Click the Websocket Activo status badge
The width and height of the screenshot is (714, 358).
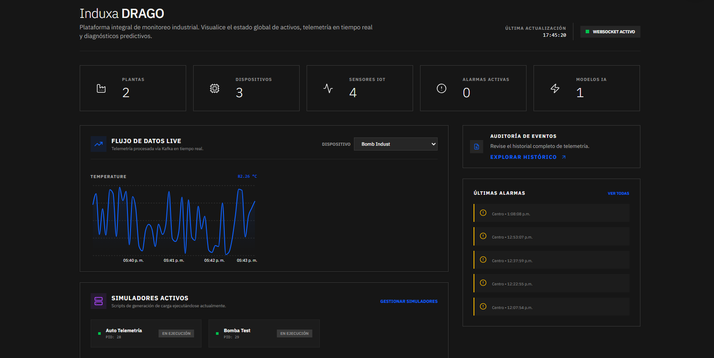click(x=610, y=32)
